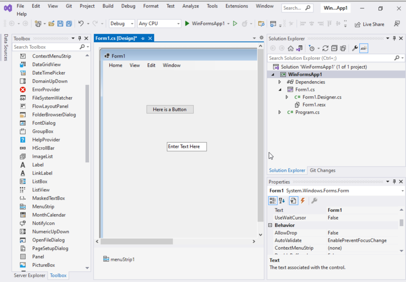Start debugging with green WinFormsApp1 play button
Image resolution: width=406 pixels, height=282 pixels.
(205, 24)
